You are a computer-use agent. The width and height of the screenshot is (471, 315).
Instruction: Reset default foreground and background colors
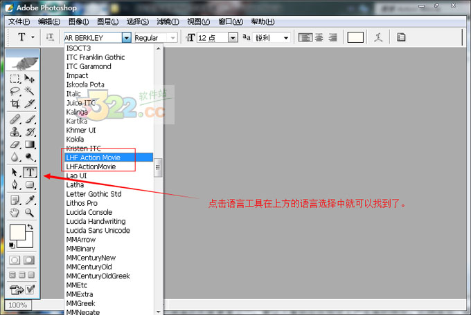coord(12,245)
